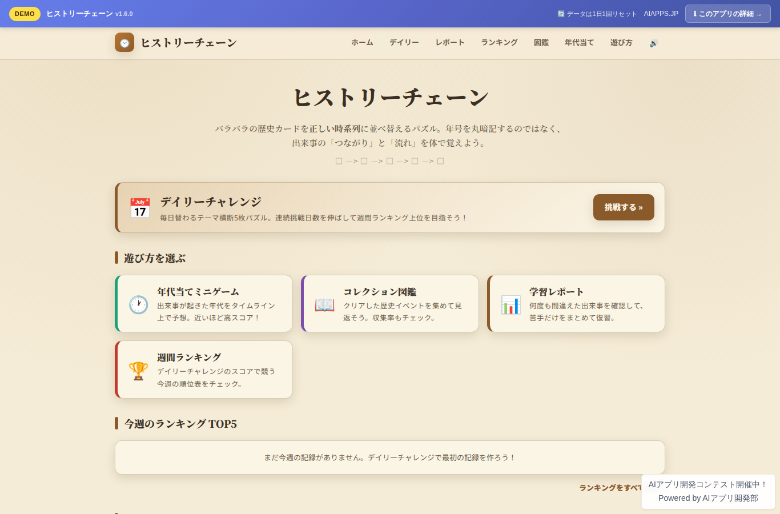
Task: Click the trophy icon for 週間ランキング
Action: point(138,371)
